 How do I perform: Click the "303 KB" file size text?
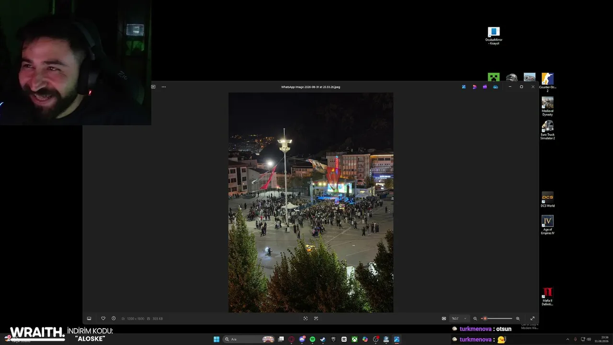[x=158, y=319]
